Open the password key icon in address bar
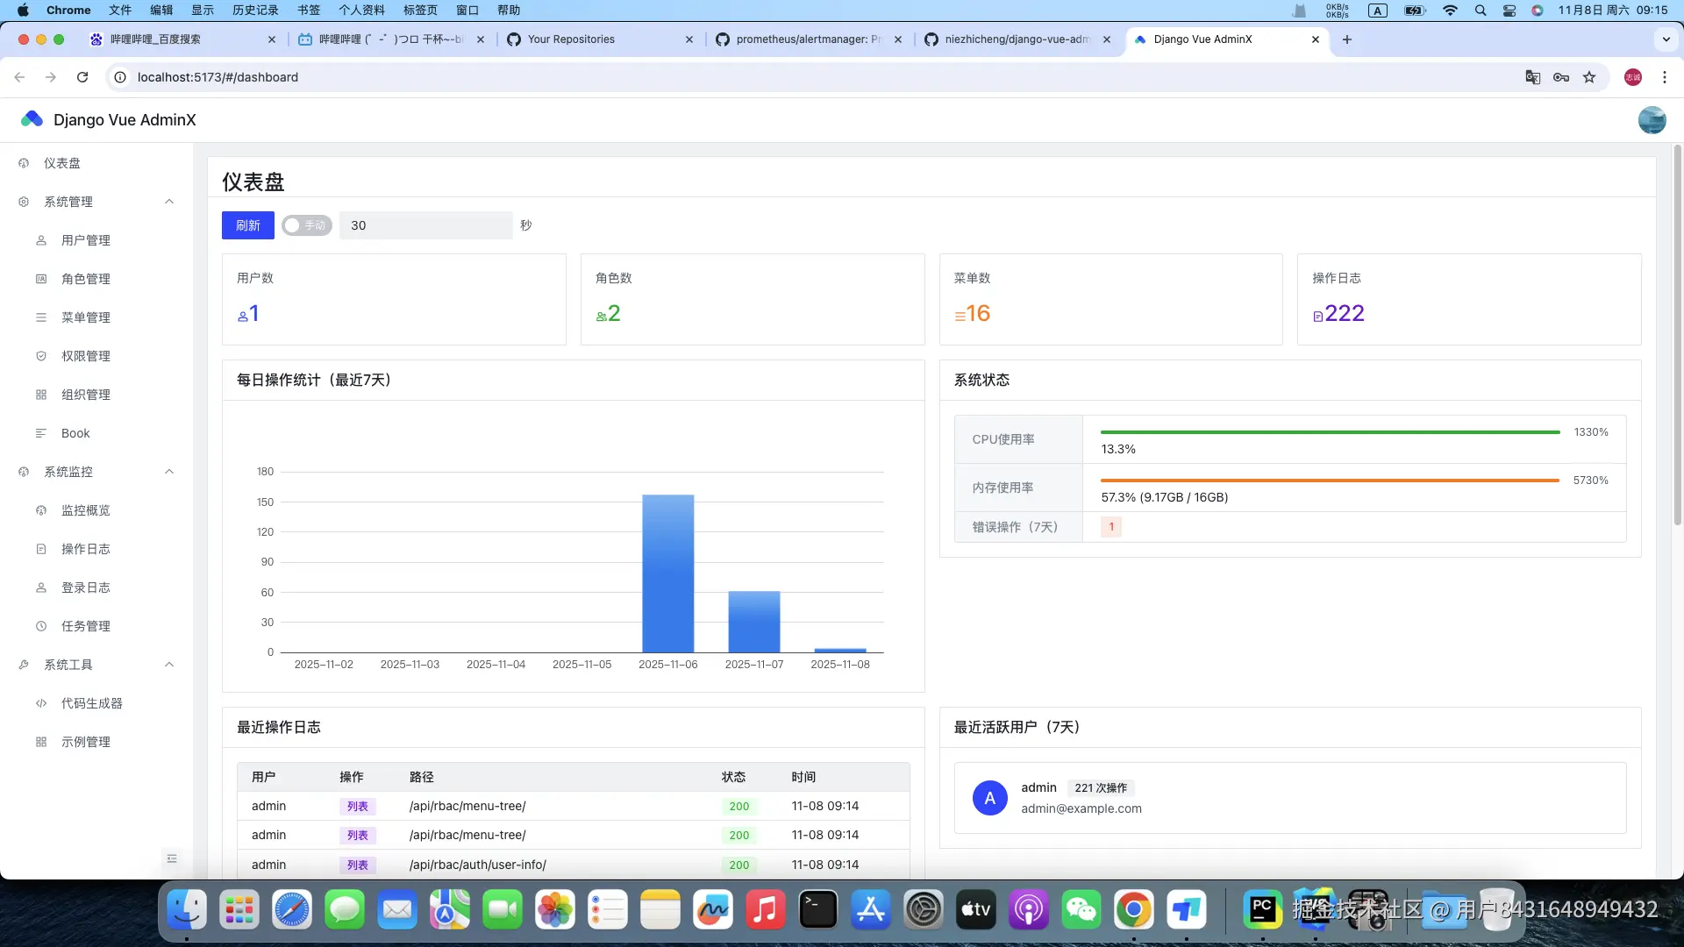Viewport: 1684px width, 947px height. tap(1561, 77)
